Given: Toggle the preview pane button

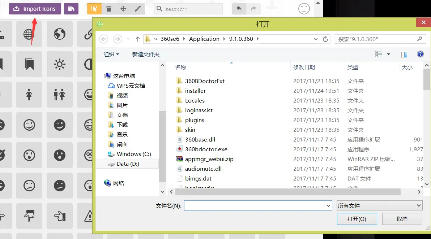Looking at the screenshot, I should pyautogui.click(x=404, y=54).
